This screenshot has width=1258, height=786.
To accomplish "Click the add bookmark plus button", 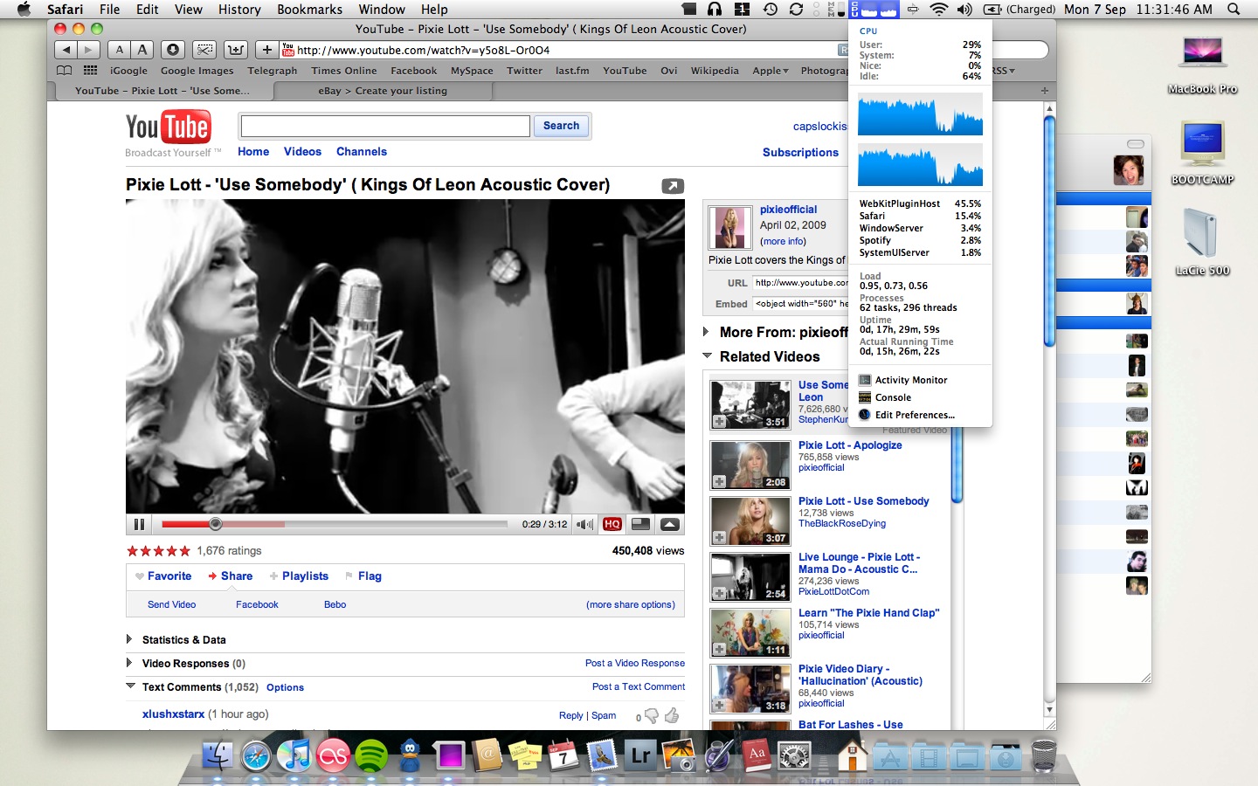I will (267, 50).
